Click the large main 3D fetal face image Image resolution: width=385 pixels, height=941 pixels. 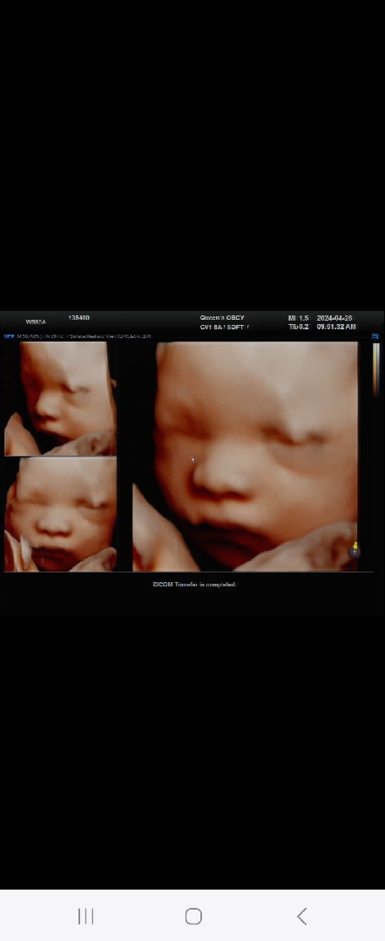click(x=245, y=456)
